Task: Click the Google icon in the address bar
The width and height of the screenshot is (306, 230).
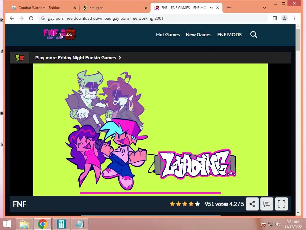Action: tap(43, 18)
